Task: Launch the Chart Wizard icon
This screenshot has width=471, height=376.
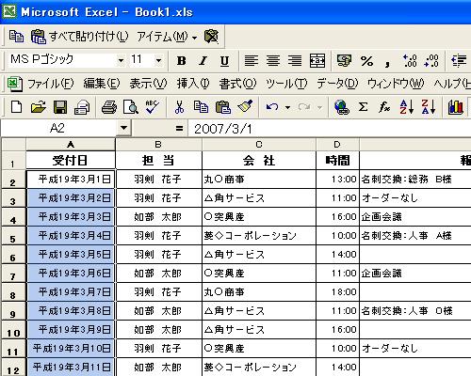Action: (456, 107)
